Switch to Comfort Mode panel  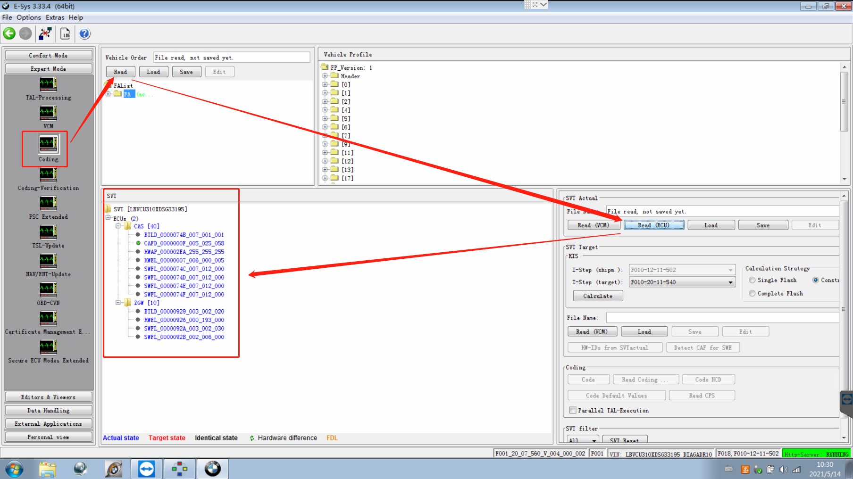pyautogui.click(x=48, y=55)
